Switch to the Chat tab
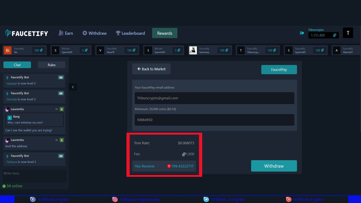Viewport: 361px width, 203px height. [17, 65]
